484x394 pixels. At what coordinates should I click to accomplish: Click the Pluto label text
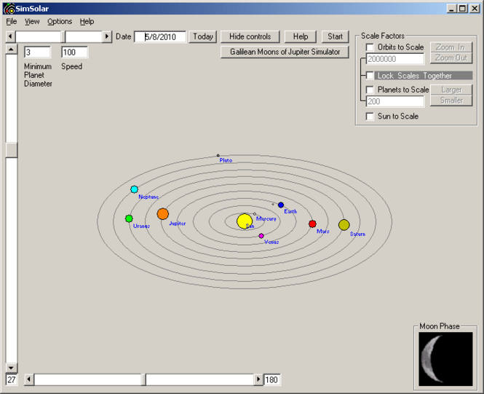click(x=226, y=160)
